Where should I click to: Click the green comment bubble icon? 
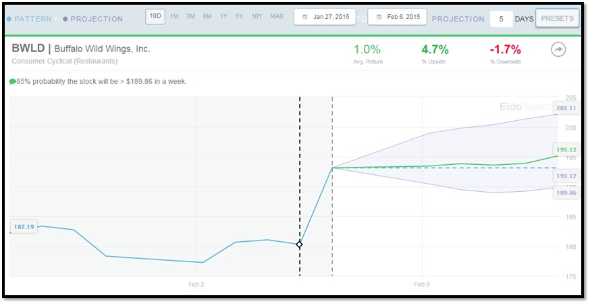click(12, 81)
